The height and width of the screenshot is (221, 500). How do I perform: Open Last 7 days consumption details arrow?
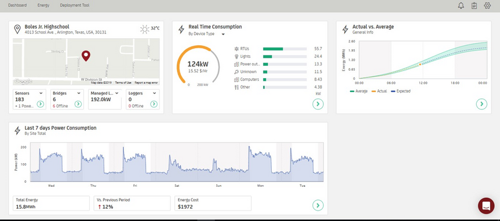point(317,205)
